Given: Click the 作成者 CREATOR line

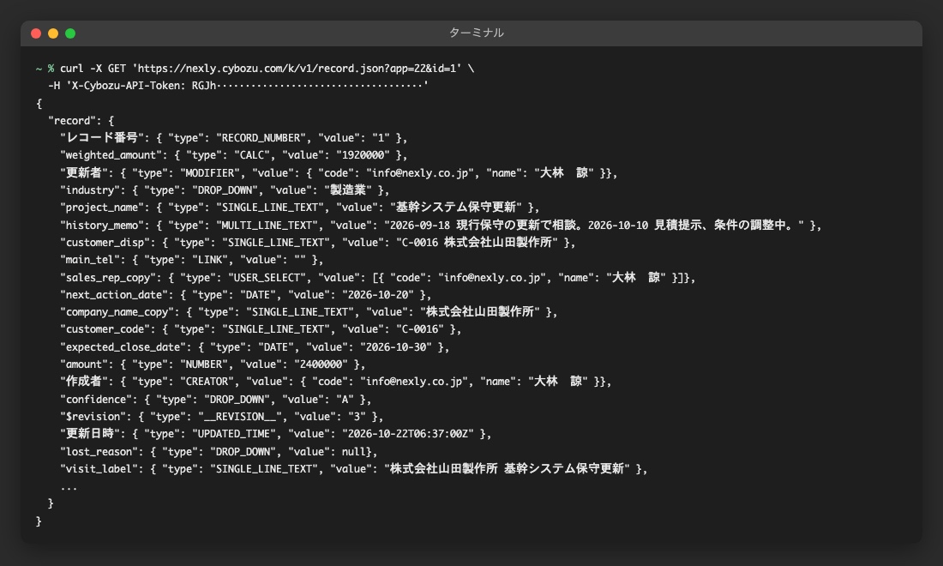Looking at the screenshot, I should pyautogui.click(x=335, y=382).
